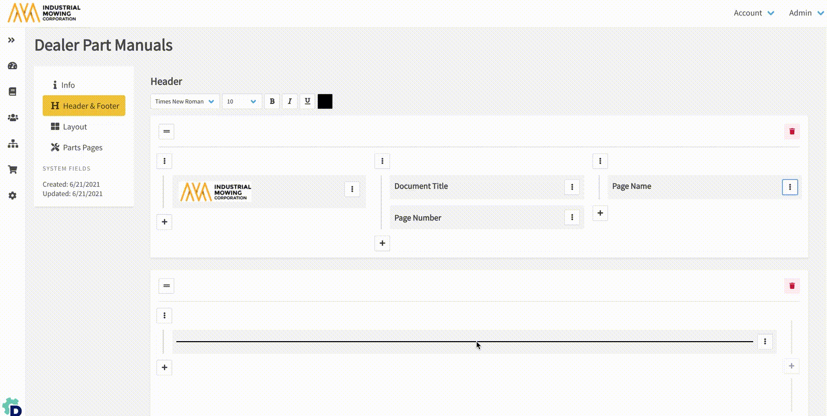Screen dimensions: 827x416
Task: Open the font size dropdown showing 10
Action: [x=241, y=101]
